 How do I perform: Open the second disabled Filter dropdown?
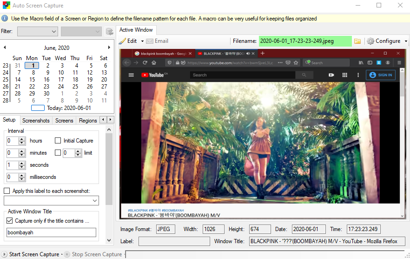click(x=81, y=32)
